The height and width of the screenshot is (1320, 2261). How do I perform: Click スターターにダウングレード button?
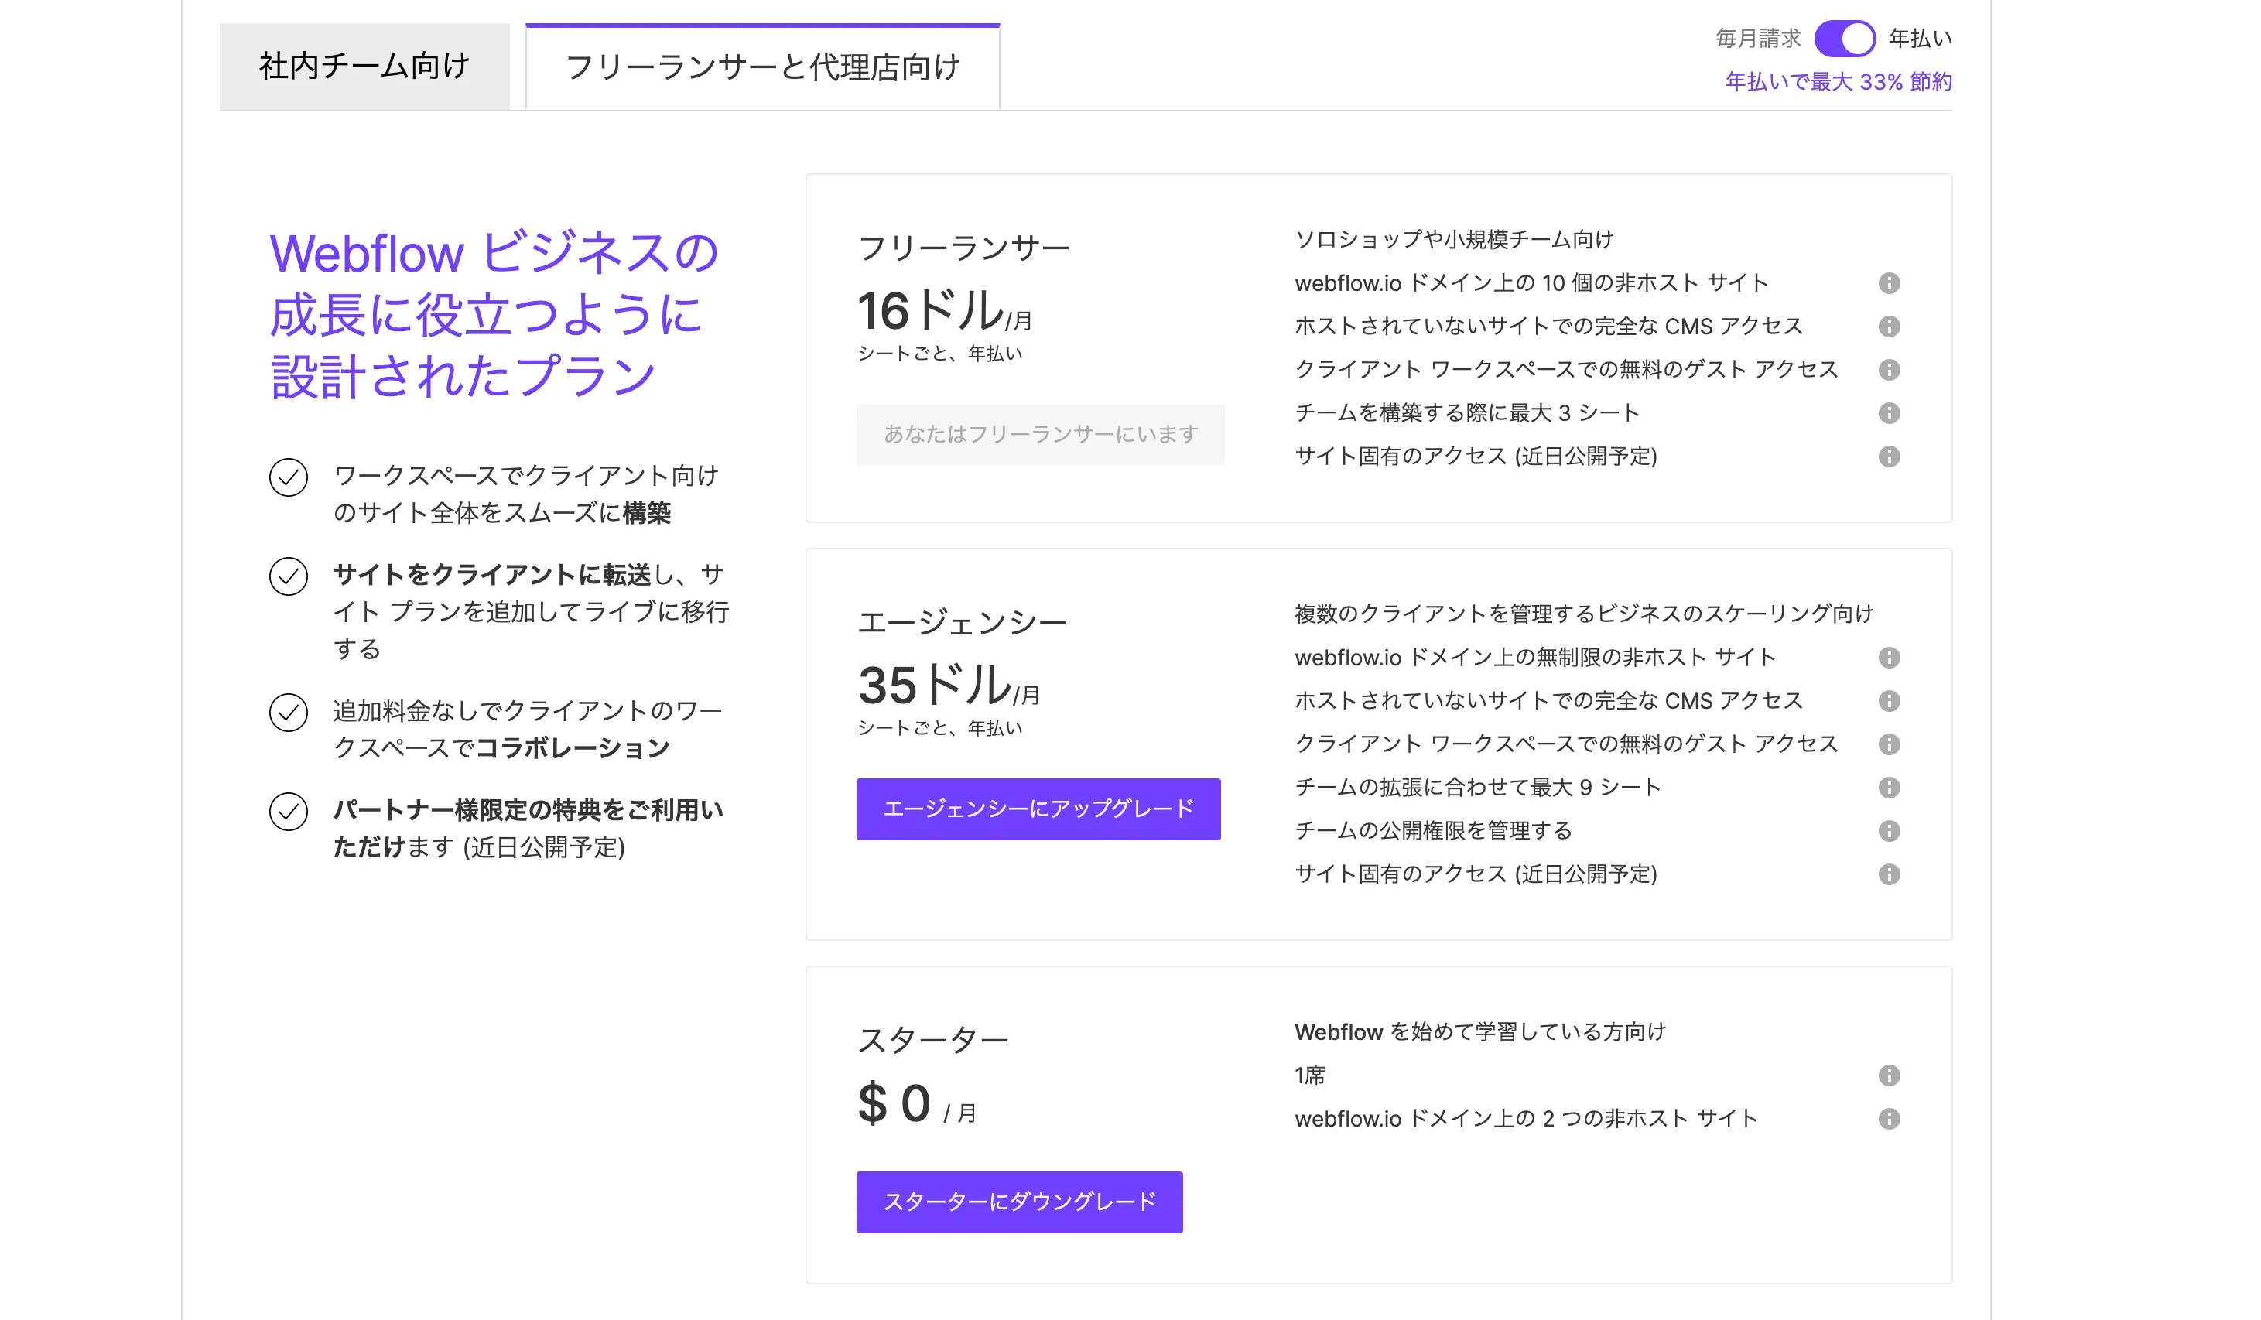(1019, 1202)
